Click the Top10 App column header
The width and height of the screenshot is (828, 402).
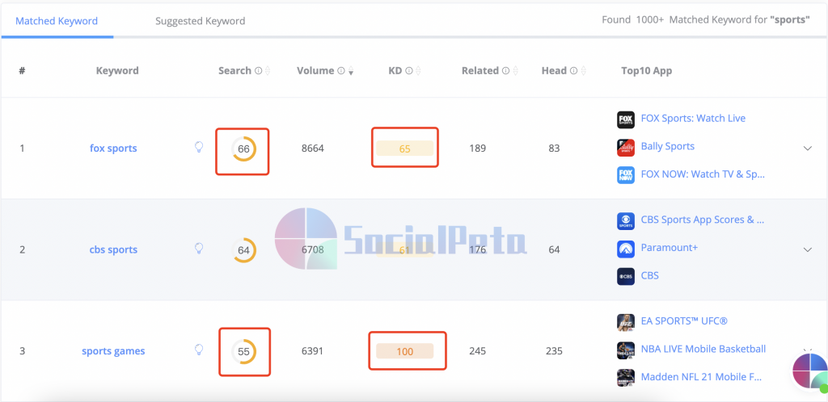(x=646, y=70)
